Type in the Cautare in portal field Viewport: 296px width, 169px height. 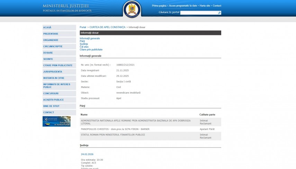(x=199, y=13)
